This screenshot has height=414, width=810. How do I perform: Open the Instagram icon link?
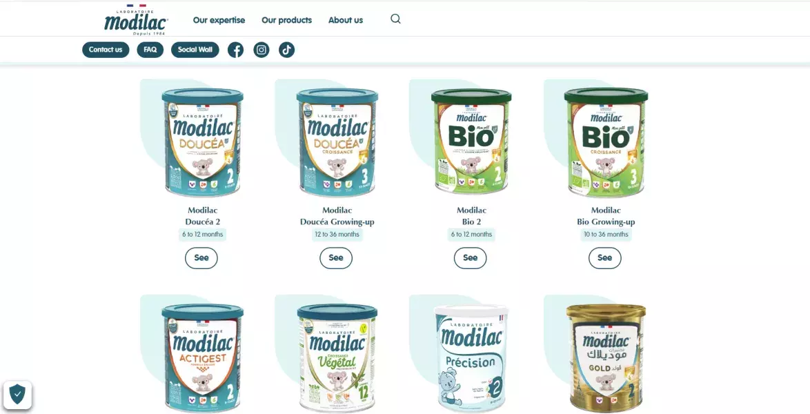pos(261,50)
